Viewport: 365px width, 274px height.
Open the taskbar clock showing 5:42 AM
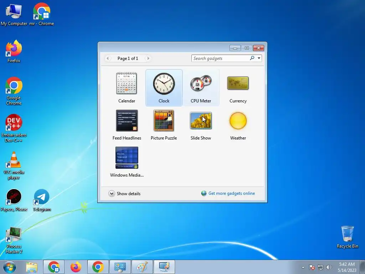coord(347,267)
